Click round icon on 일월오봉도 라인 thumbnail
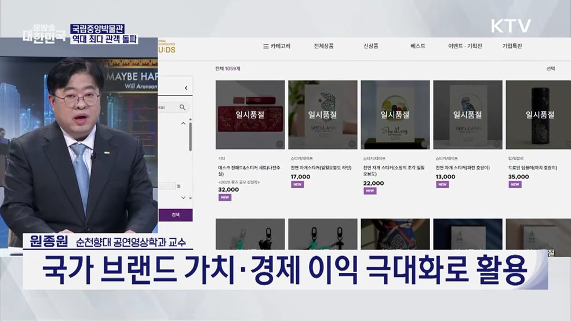 352,144
